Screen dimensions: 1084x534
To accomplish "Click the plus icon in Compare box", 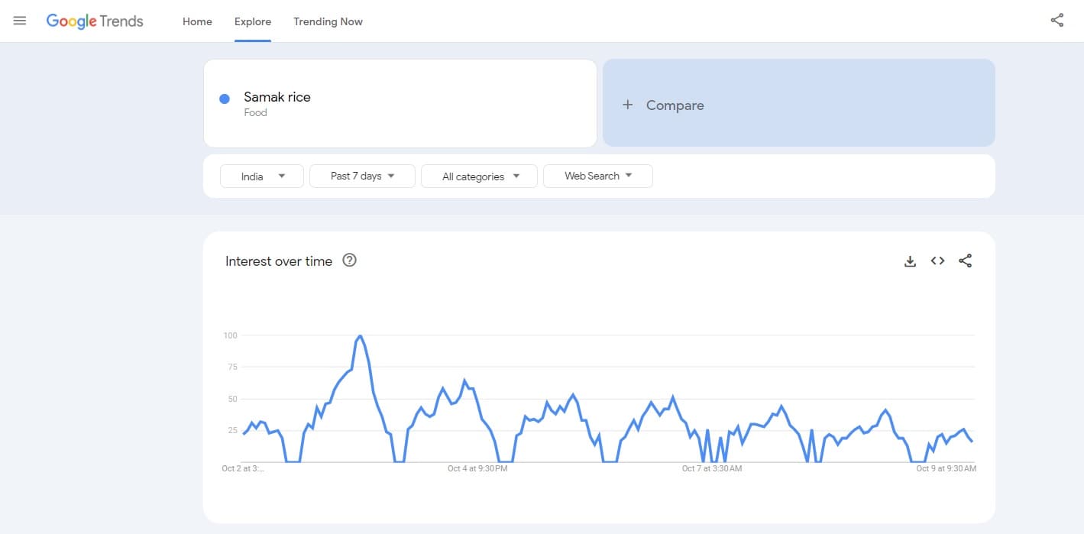I will [x=628, y=105].
